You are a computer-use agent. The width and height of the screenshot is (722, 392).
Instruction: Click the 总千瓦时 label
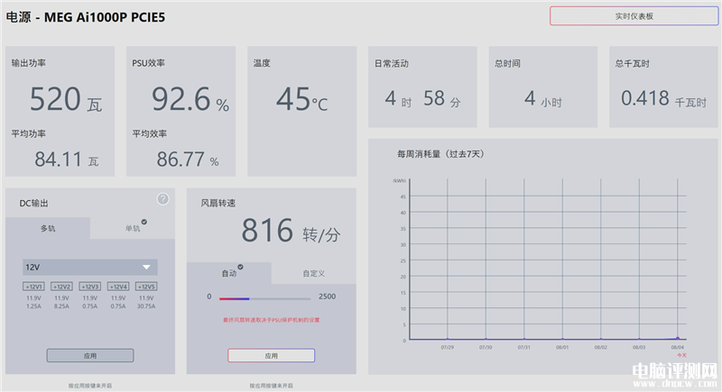pyautogui.click(x=633, y=63)
